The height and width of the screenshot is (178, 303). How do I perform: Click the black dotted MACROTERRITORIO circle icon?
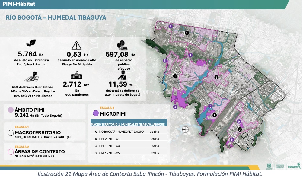coord(11,133)
